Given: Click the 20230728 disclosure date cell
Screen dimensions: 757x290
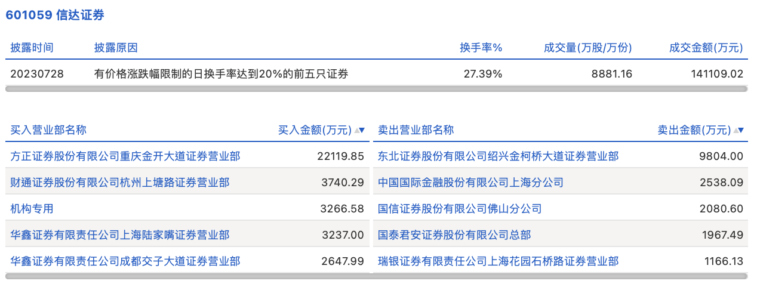Looking at the screenshot, I should [37, 74].
